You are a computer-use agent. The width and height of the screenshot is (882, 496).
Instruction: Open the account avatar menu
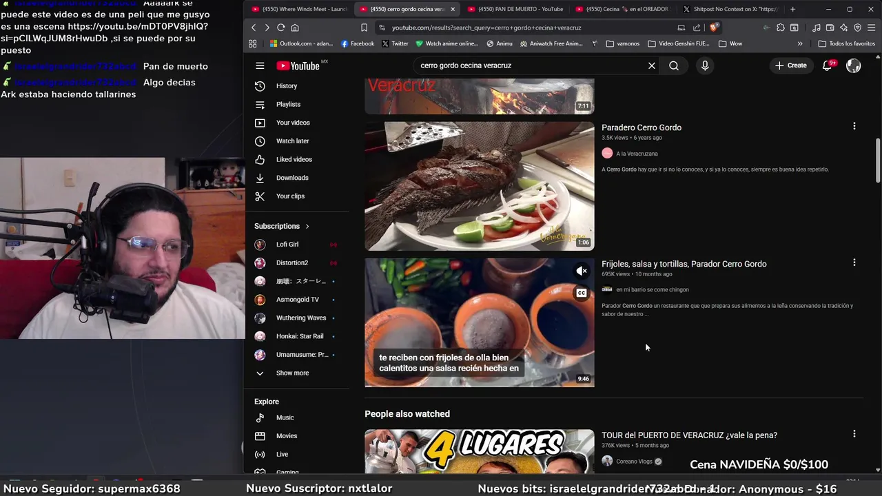pyautogui.click(x=853, y=65)
